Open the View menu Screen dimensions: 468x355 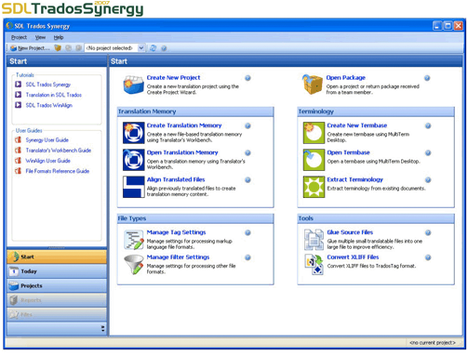40,37
